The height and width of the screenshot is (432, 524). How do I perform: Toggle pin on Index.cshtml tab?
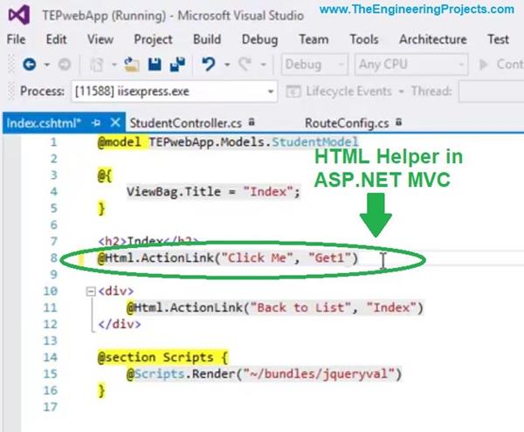pyautogui.click(x=96, y=122)
